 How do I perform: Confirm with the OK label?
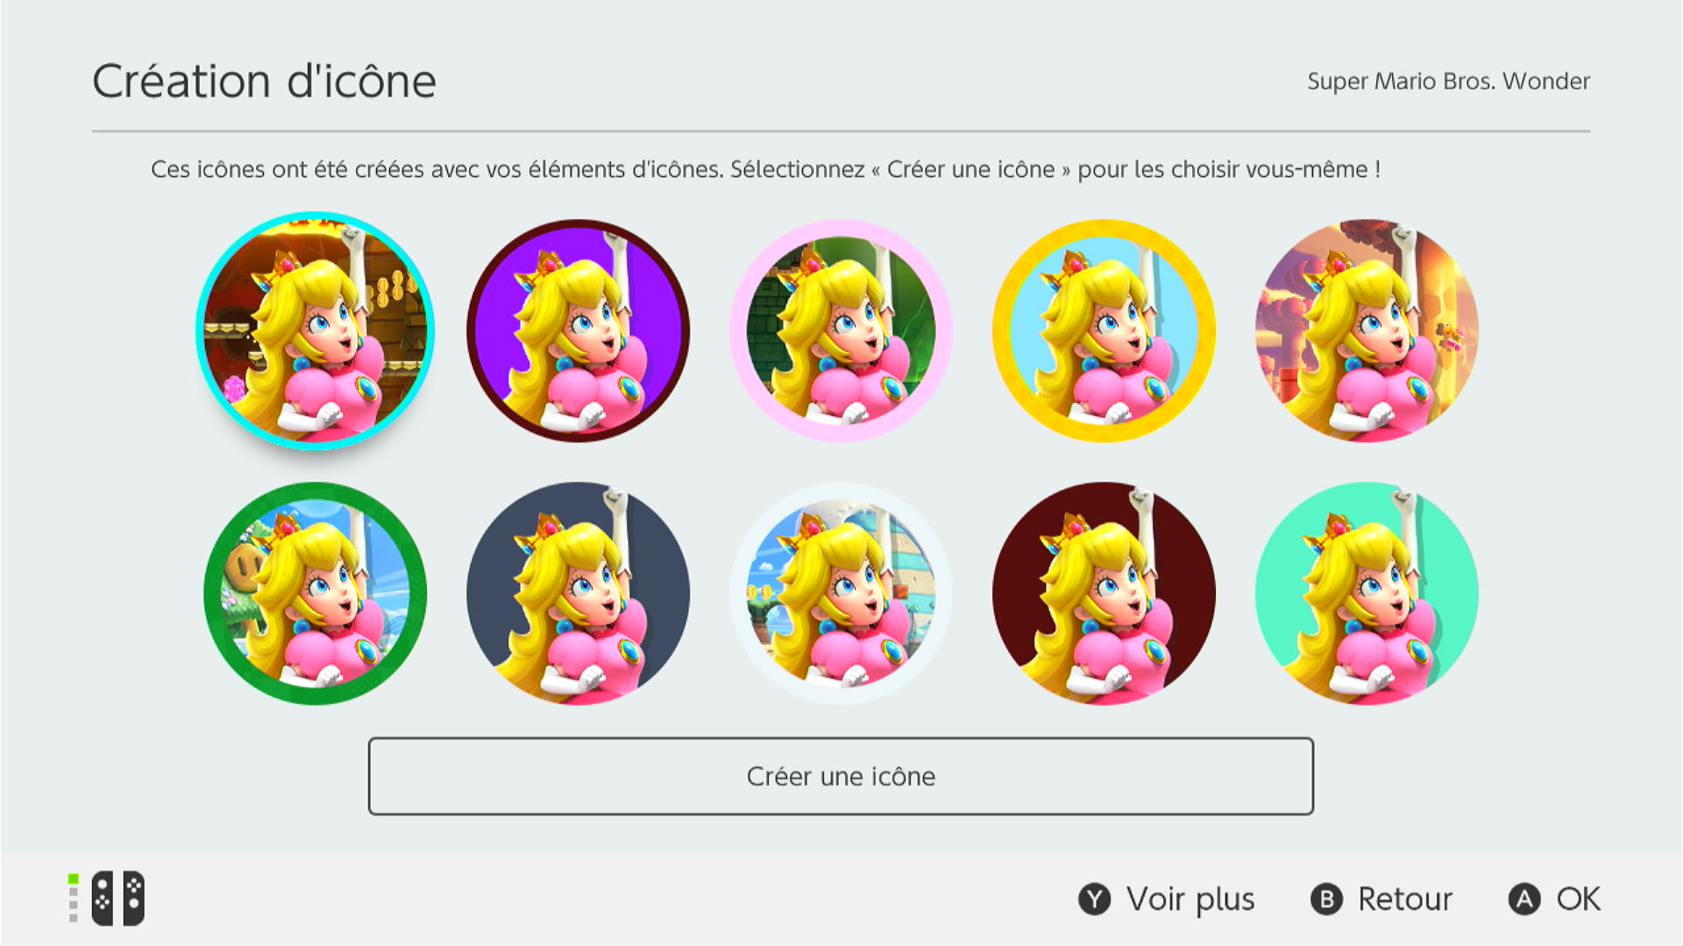[x=1579, y=900]
